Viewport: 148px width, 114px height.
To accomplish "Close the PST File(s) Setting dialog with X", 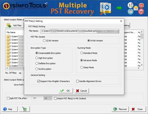I will click(x=121, y=21).
